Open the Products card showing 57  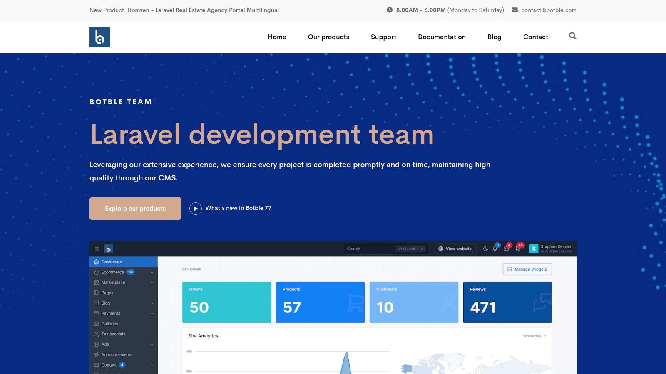(x=320, y=303)
